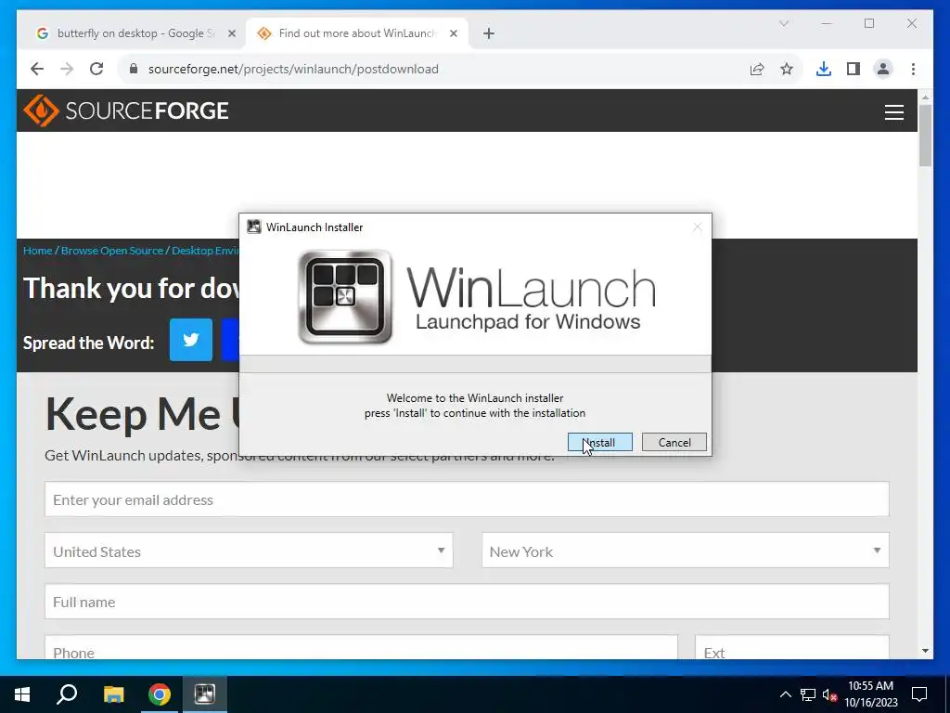Viewport: 950px width, 713px height.
Task: Open Chrome side panel
Action: coord(854,69)
